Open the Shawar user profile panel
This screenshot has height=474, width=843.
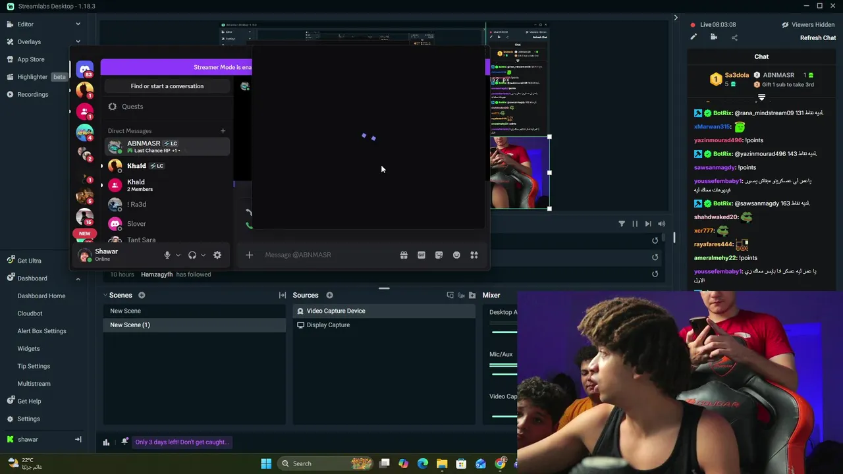(x=115, y=255)
